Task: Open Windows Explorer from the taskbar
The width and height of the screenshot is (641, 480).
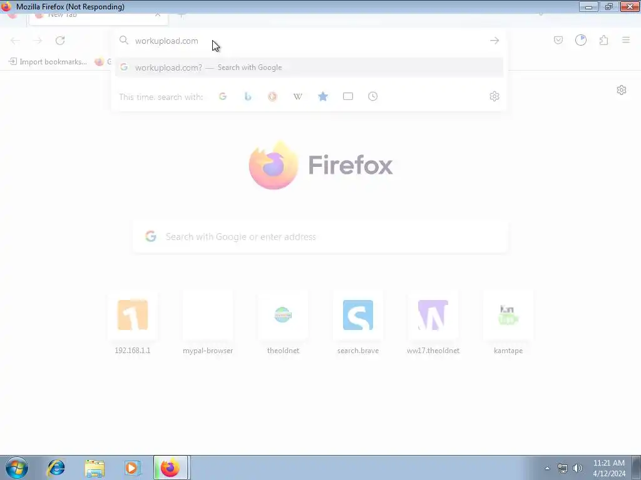Action: coord(95,468)
